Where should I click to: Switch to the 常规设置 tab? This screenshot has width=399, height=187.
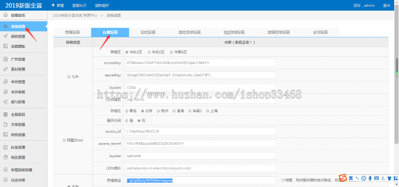click(x=72, y=32)
